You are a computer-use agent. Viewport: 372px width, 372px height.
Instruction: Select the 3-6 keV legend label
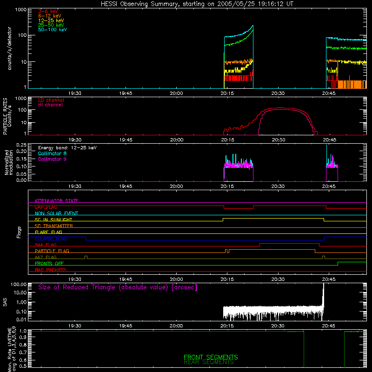tap(48, 11)
